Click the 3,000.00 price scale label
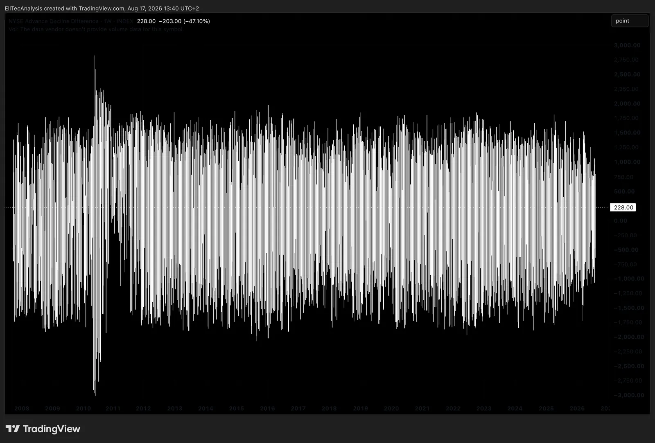This screenshot has width=655, height=443. tap(627, 45)
